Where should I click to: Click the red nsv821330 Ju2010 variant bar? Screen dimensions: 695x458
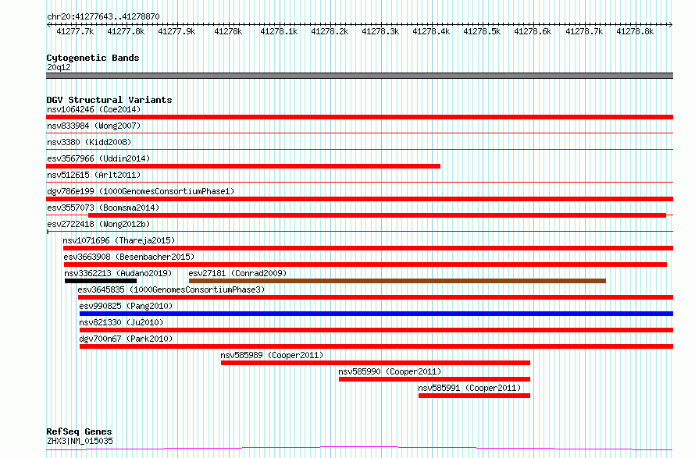coord(376,330)
